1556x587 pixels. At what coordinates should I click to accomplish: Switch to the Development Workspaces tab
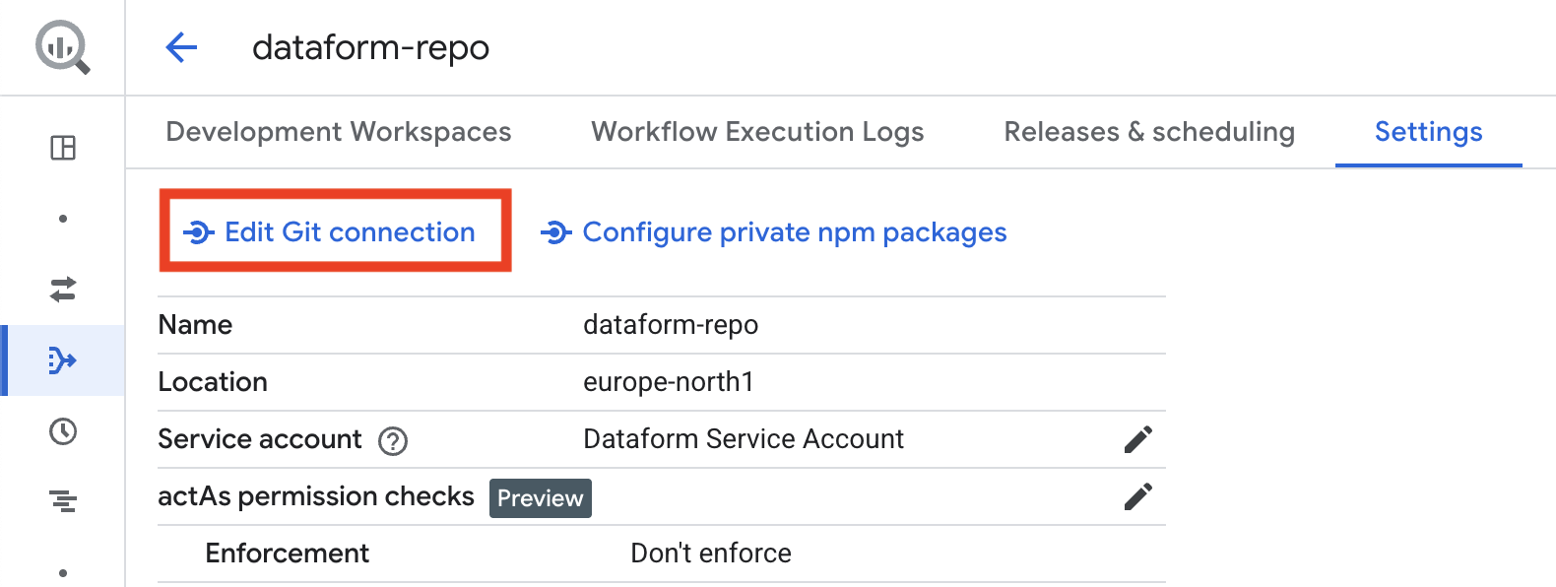pos(339,132)
